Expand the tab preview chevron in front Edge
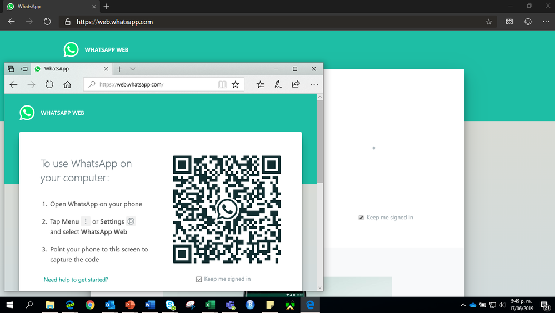Screen dimensions: 555x313 (132, 69)
